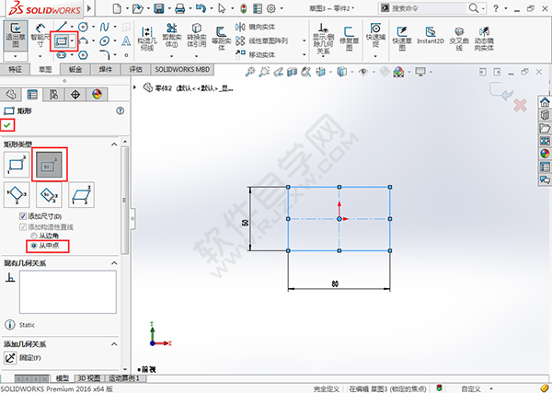Confirm the rectangle with green check
Viewport: 552px width, 393px height.
[7, 125]
